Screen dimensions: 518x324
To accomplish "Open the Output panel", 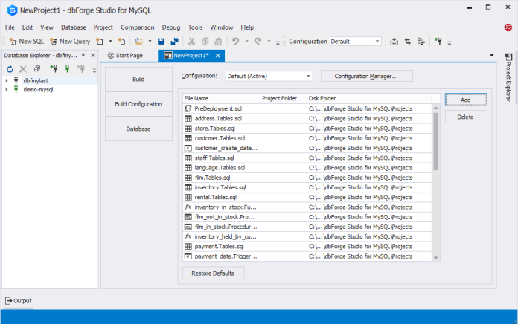I will [x=19, y=301].
